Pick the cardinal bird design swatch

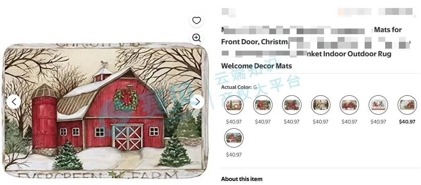pos(407,105)
